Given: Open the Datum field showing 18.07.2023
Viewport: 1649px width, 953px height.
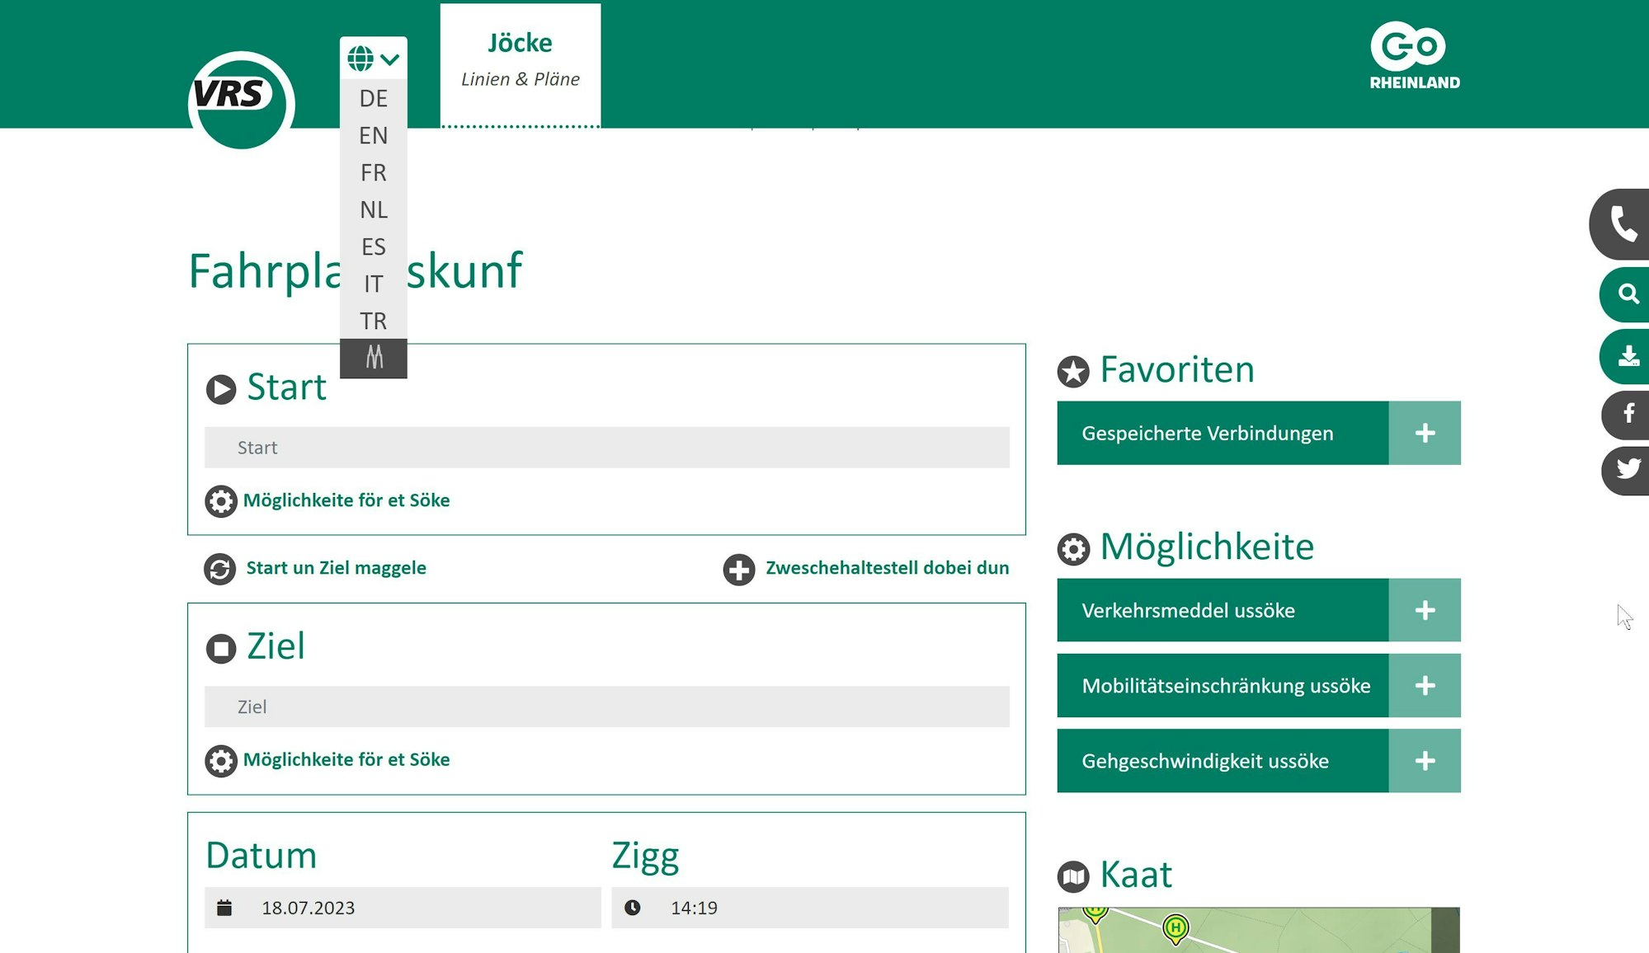Looking at the screenshot, I should pyautogui.click(x=403, y=908).
